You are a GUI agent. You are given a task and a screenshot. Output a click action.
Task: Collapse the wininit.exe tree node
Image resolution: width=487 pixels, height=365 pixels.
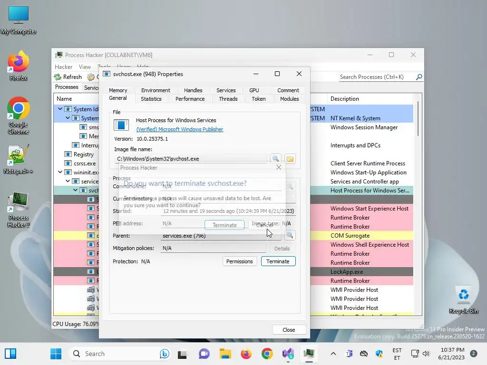coord(60,172)
